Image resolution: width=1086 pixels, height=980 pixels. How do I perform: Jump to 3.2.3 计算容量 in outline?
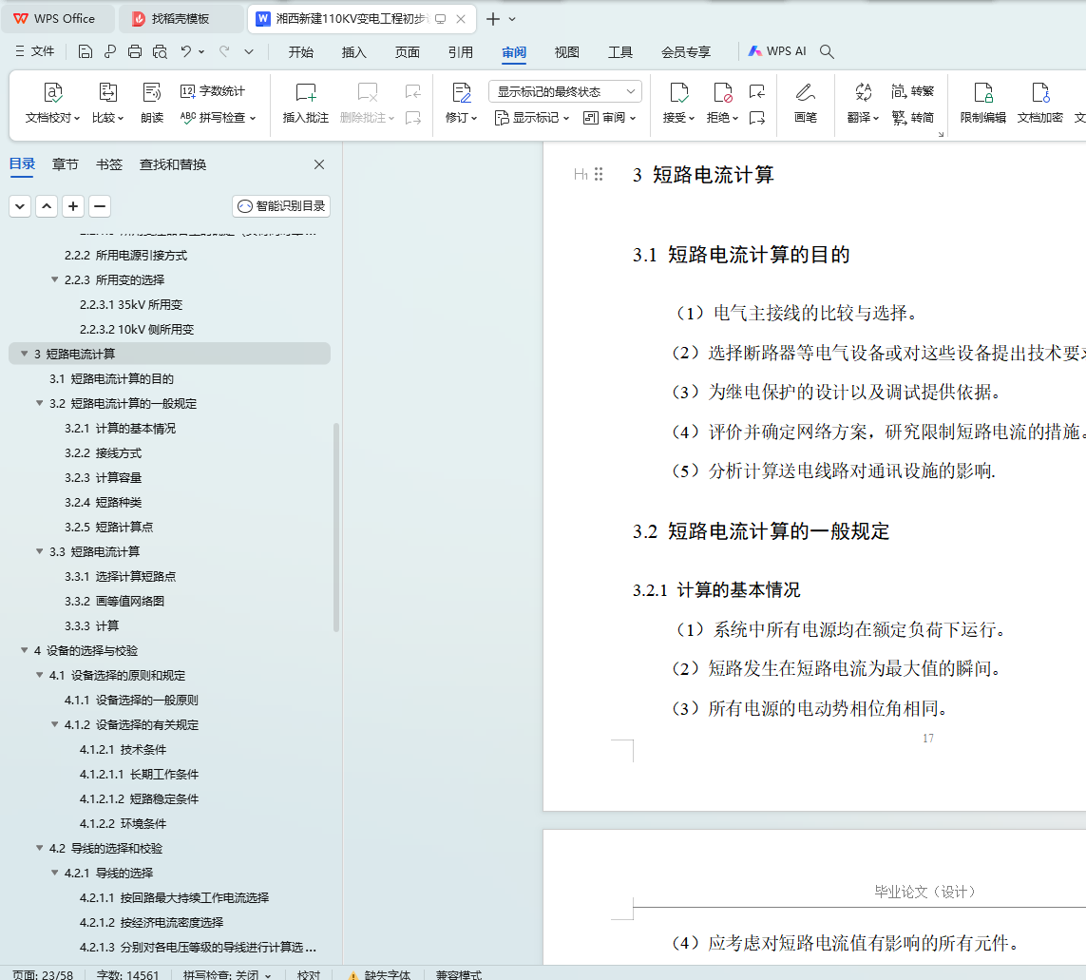pos(104,477)
